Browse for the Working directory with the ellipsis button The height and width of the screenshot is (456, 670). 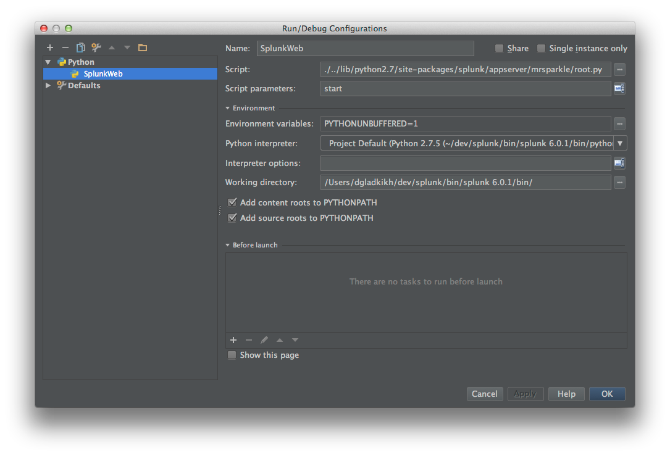point(619,182)
